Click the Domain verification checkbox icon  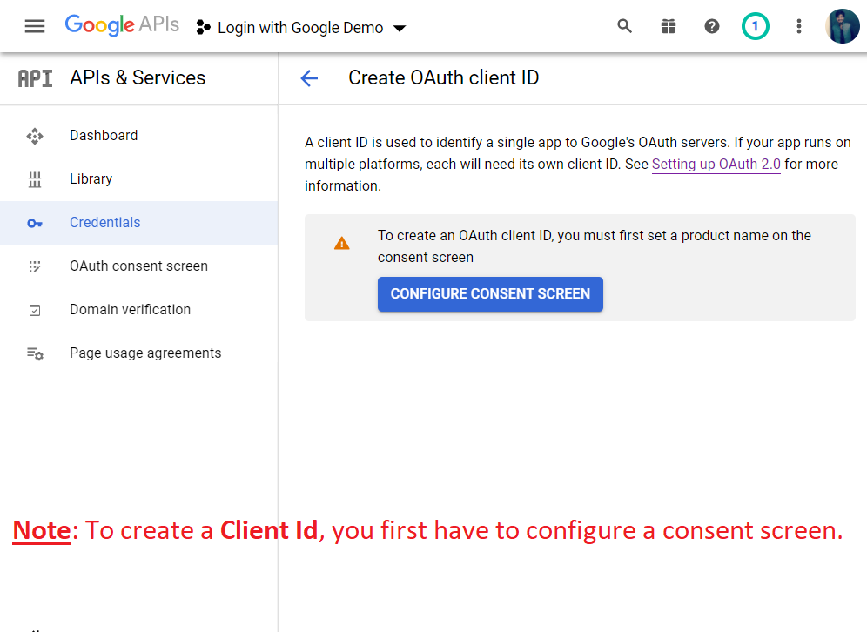[x=35, y=310]
